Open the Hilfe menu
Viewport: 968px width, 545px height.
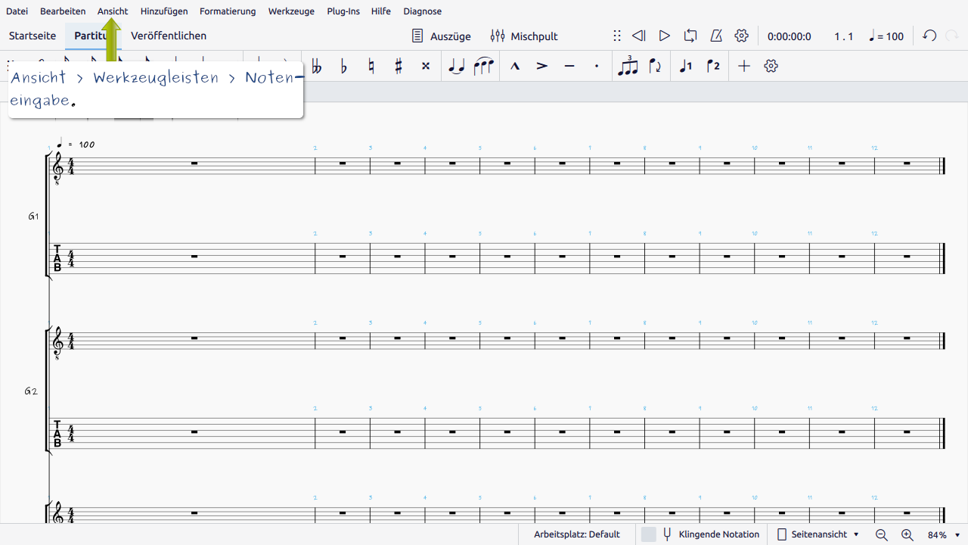coord(381,11)
